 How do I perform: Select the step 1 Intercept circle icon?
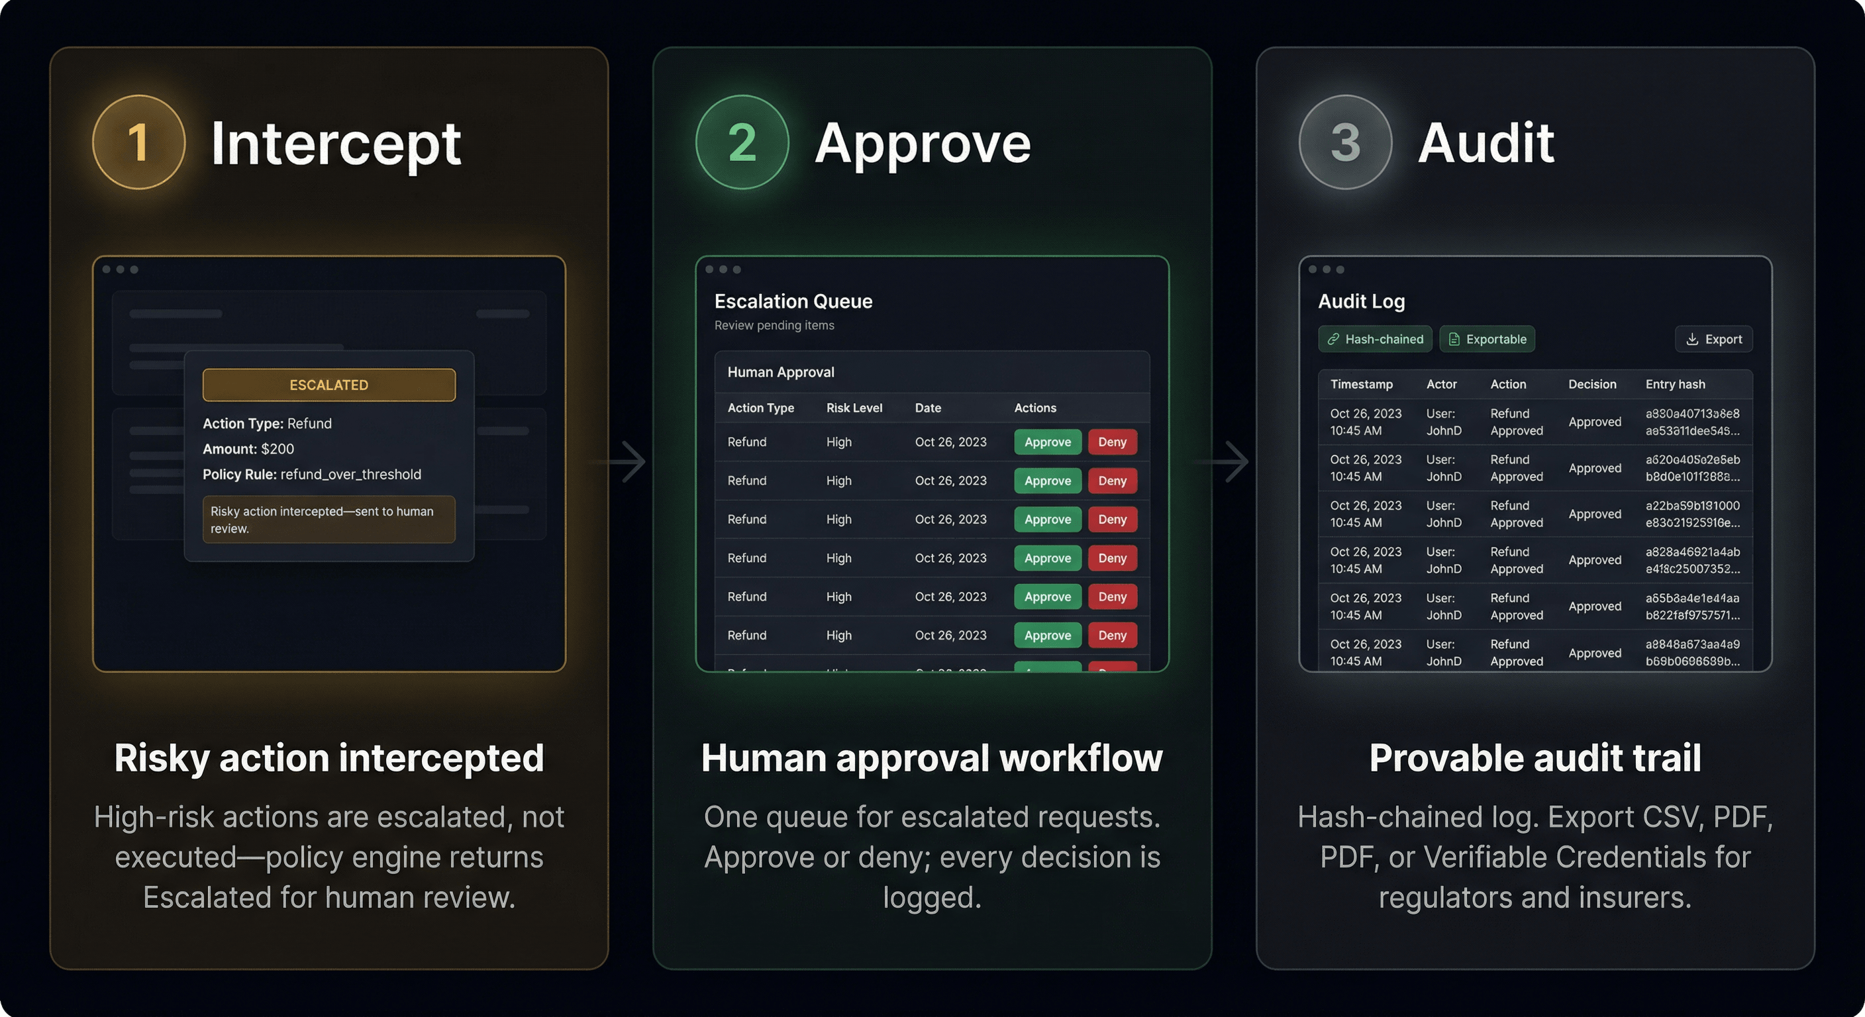(138, 142)
